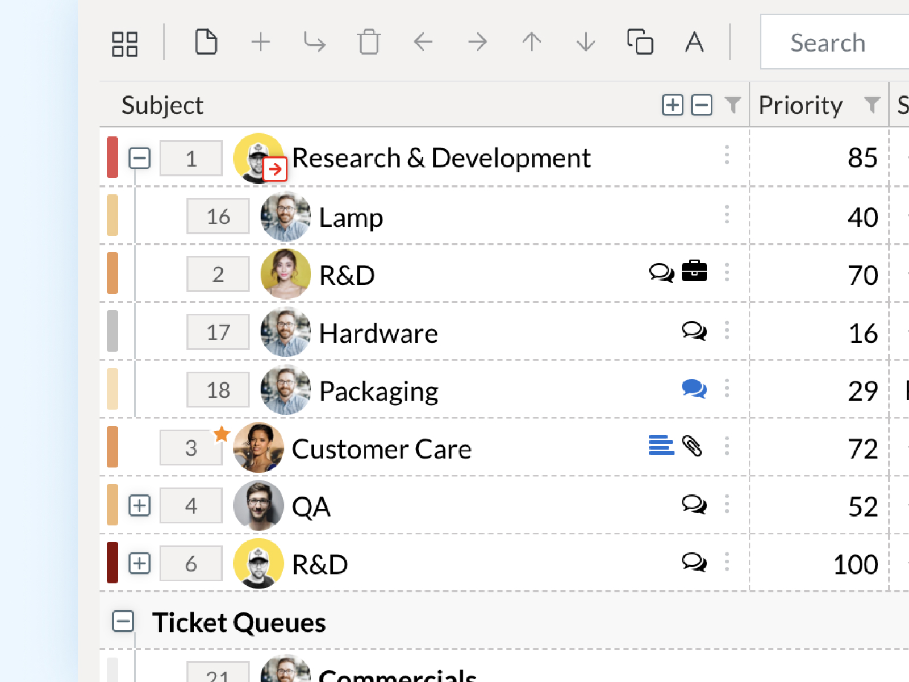
Task: Open the briefcase icon on R&D row
Action: (x=694, y=272)
